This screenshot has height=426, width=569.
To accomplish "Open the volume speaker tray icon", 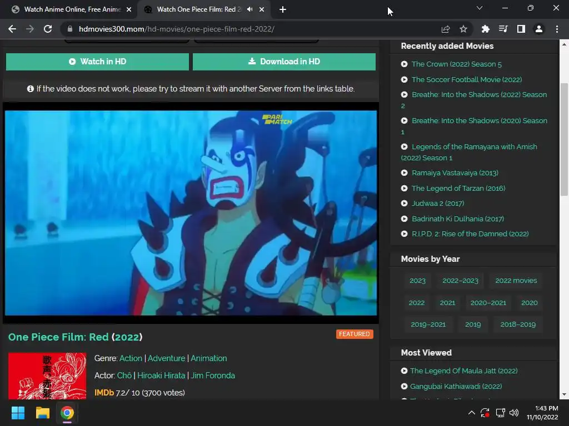I will [x=514, y=413].
